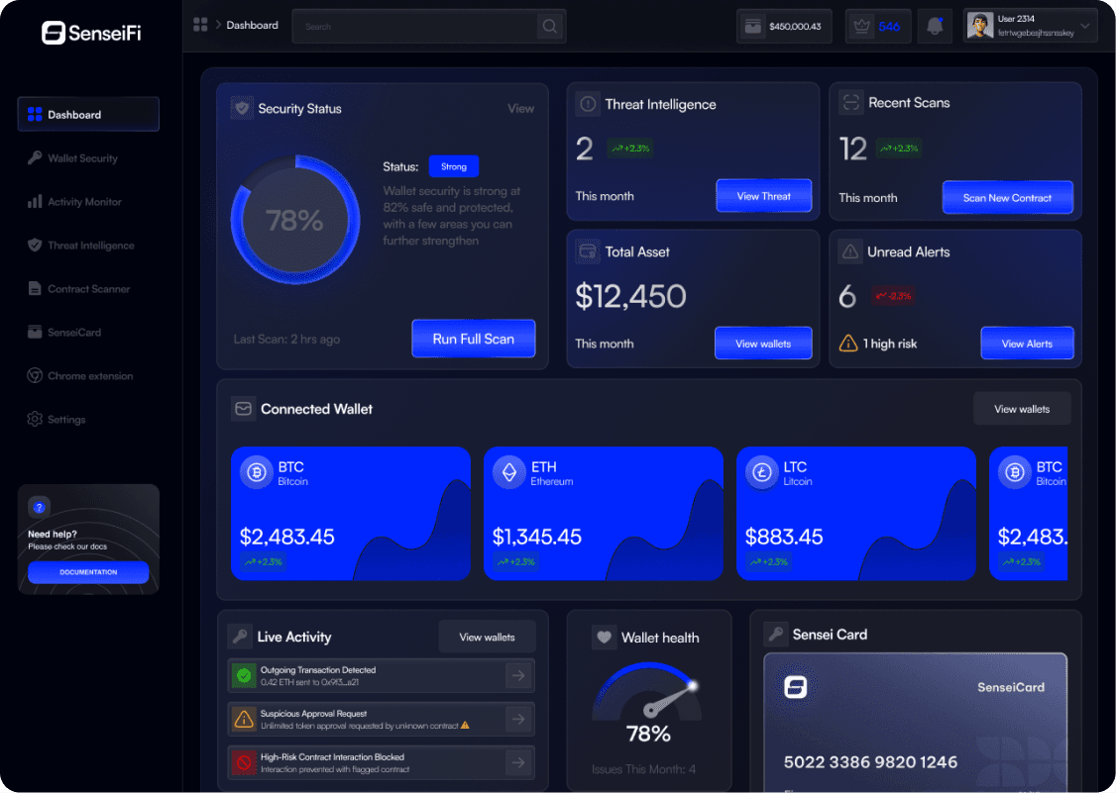Click the Threat Intelligence card info icon
This screenshot has width=1116, height=793.
[x=587, y=104]
